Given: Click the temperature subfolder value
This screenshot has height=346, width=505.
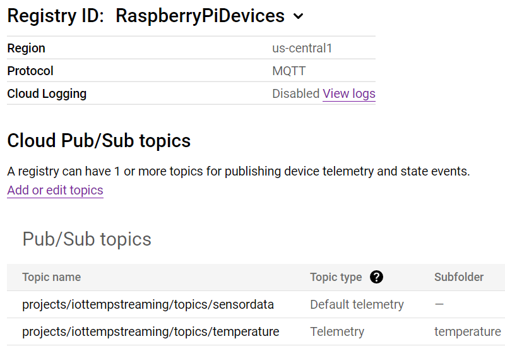Looking at the screenshot, I should [x=468, y=331].
